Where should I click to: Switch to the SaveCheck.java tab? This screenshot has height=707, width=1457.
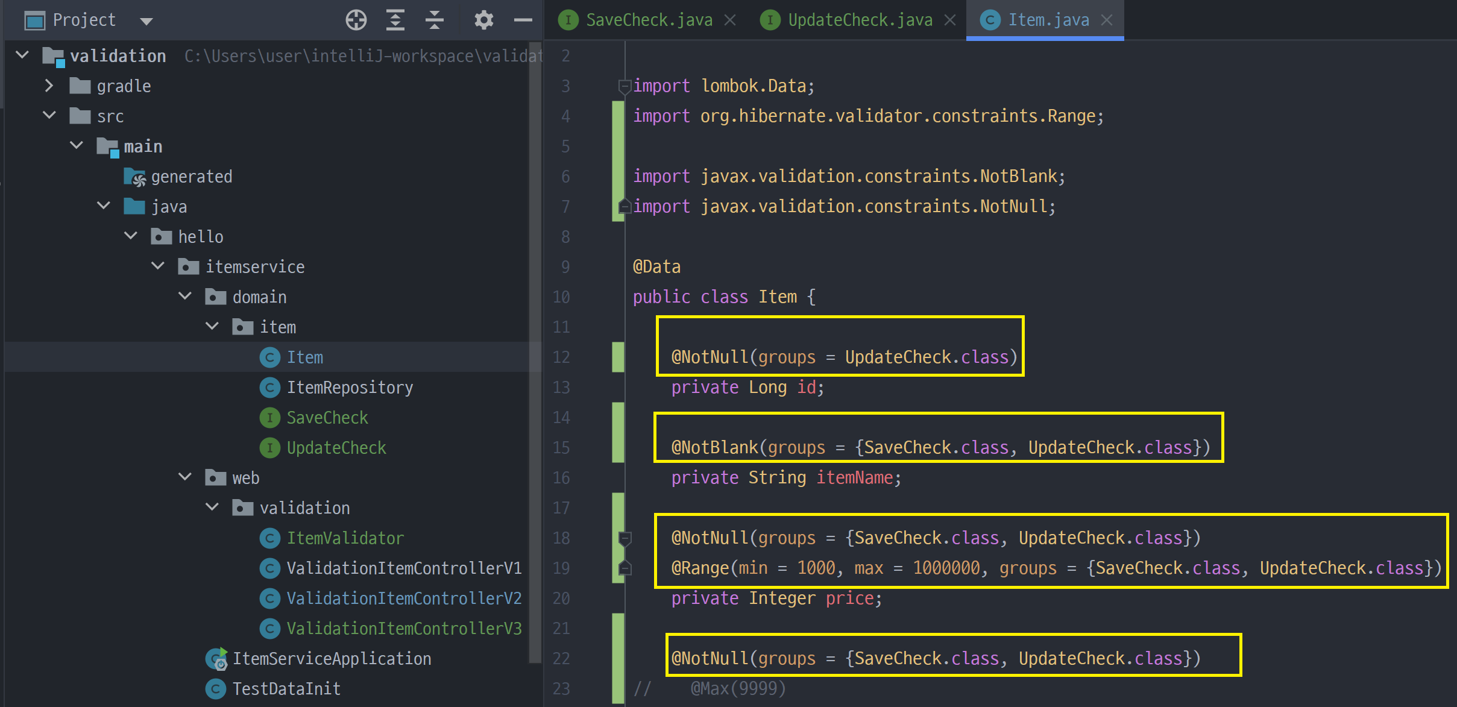pos(649,20)
